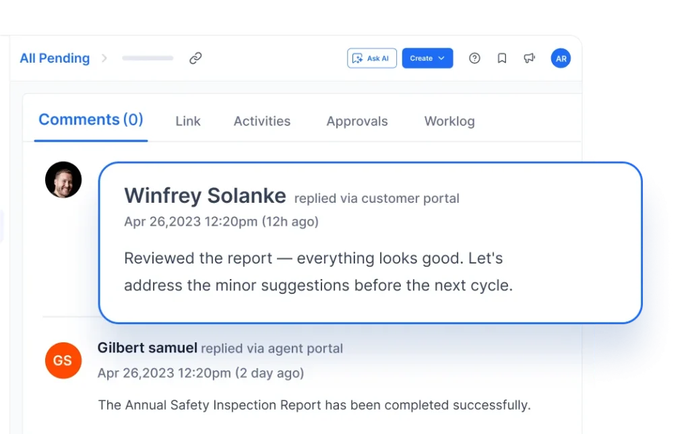Switch to the Link tab
Viewport: 690px width, 434px height.
coord(187,121)
